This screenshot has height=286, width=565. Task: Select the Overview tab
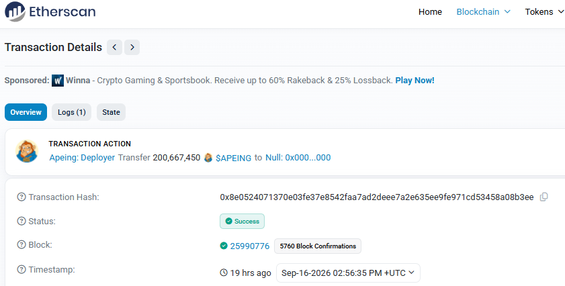(26, 112)
